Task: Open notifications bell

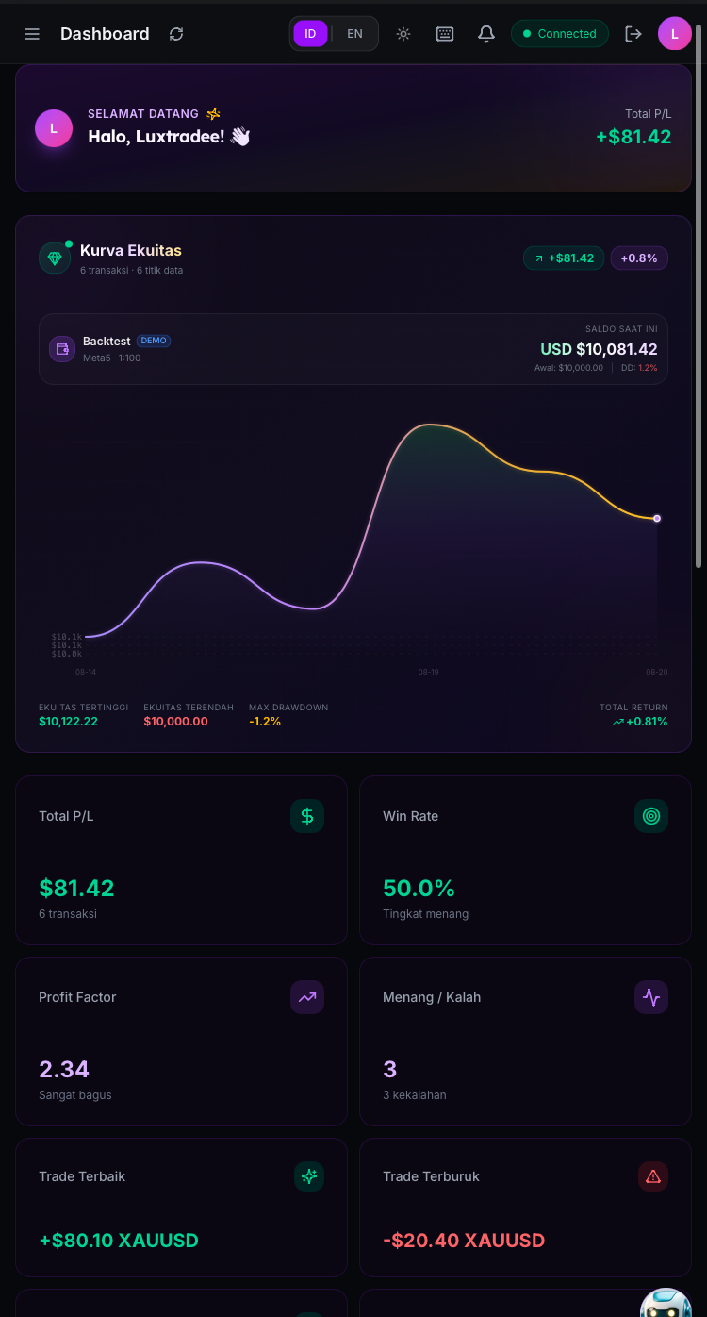Action: coord(486,34)
